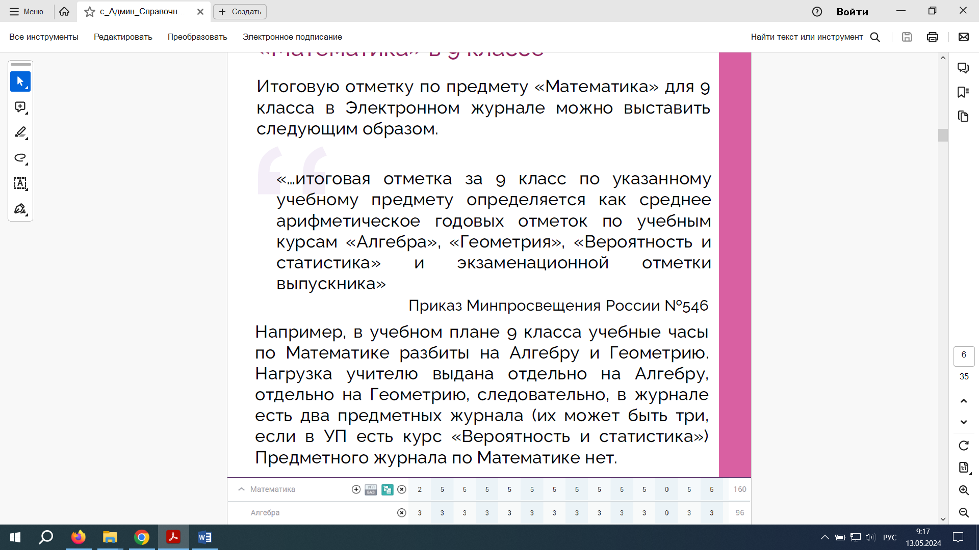Open the volume speaker tray icon
This screenshot has height=550, width=979.
tap(870, 537)
